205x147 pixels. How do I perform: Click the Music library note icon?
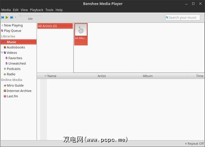pyautogui.click(x=5, y=42)
